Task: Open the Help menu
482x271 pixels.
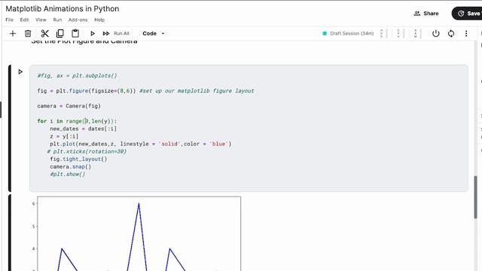Action: point(99,20)
